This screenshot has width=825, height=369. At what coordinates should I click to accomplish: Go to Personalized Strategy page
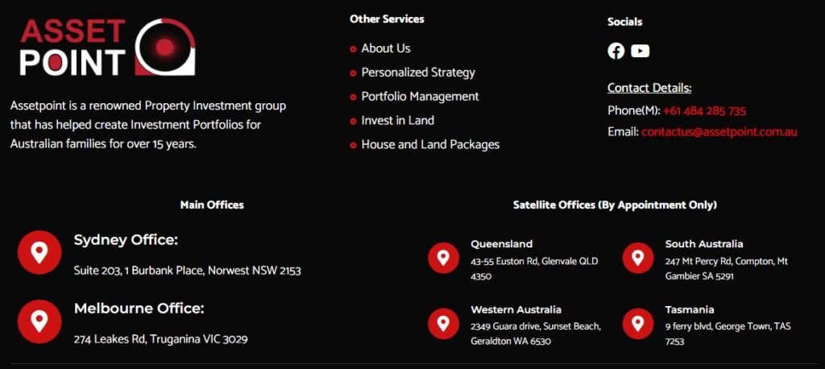pyautogui.click(x=418, y=73)
